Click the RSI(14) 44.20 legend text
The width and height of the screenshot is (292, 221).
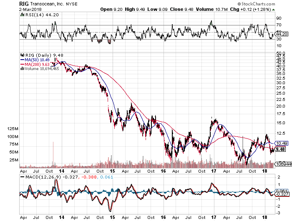42,15
